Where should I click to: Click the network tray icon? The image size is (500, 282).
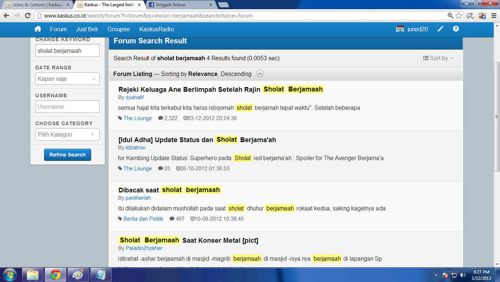pos(454,275)
